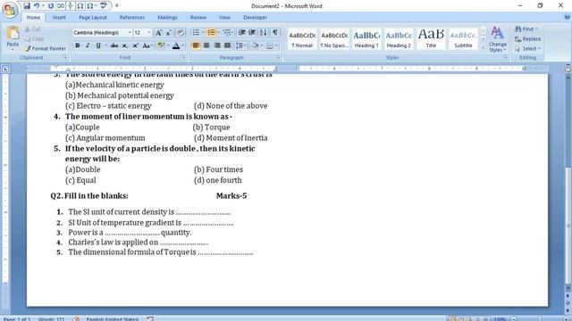Click the bulleted list icon
The height and width of the screenshot is (321, 572).
click(196, 33)
